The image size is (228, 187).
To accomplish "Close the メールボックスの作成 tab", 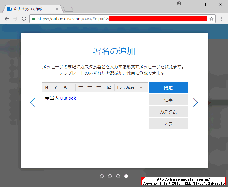I will 57,9.
